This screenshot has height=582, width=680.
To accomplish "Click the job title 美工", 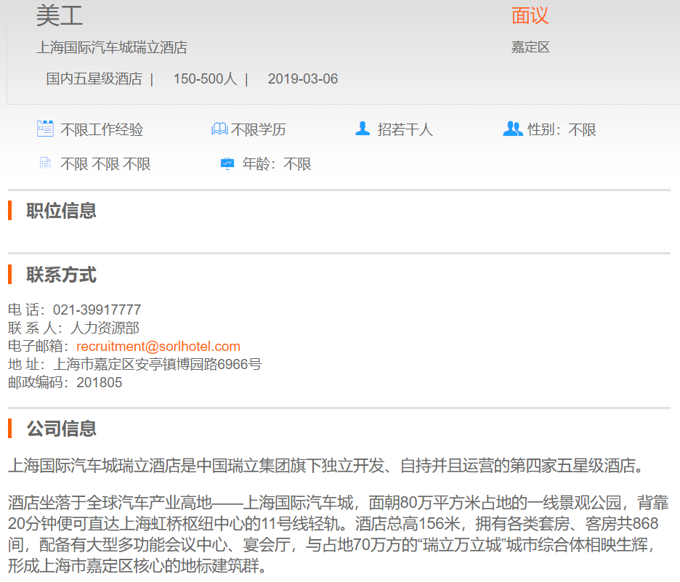I will 60,16.
